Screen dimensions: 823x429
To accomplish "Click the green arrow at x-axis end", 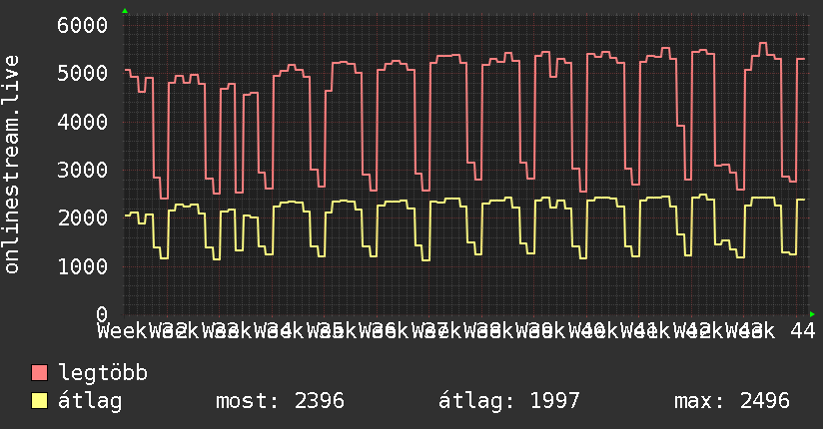I will pyautogui.click(x=812, y=314).
